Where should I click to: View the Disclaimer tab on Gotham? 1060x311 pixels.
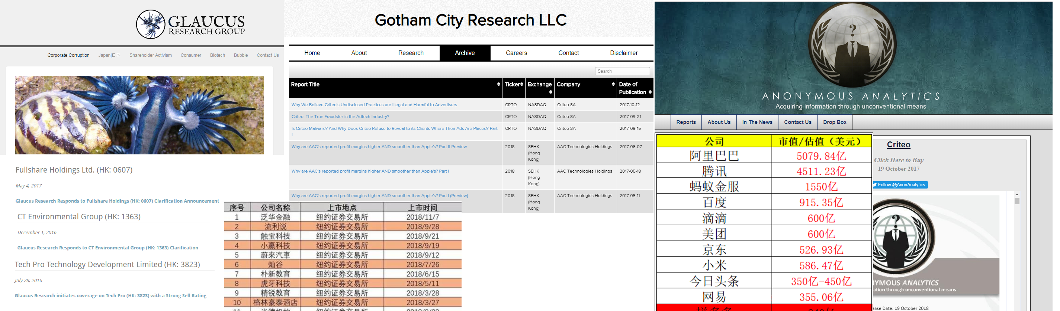coord(624,53)
